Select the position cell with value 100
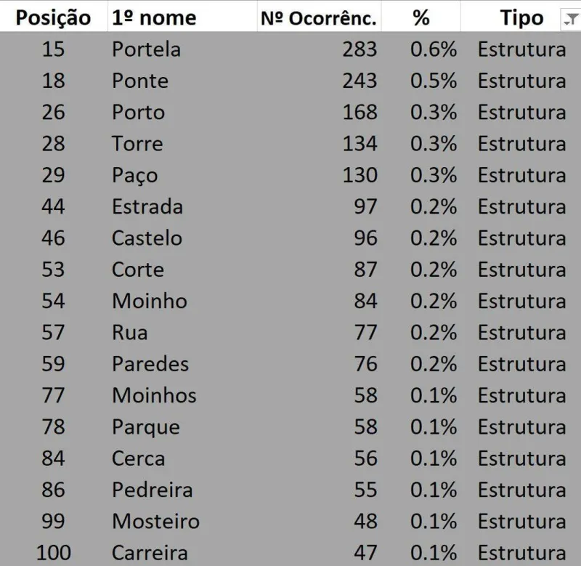The height and width of the screenshot is (566, 581). pyautogui.click(x=53, y=553)
